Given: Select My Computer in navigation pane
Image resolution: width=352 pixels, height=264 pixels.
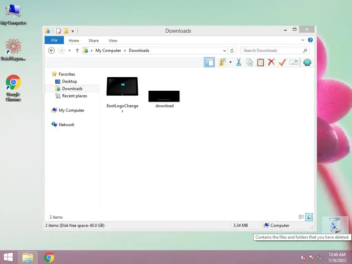Looking at the screenshot, I should (x=71, y=110).
